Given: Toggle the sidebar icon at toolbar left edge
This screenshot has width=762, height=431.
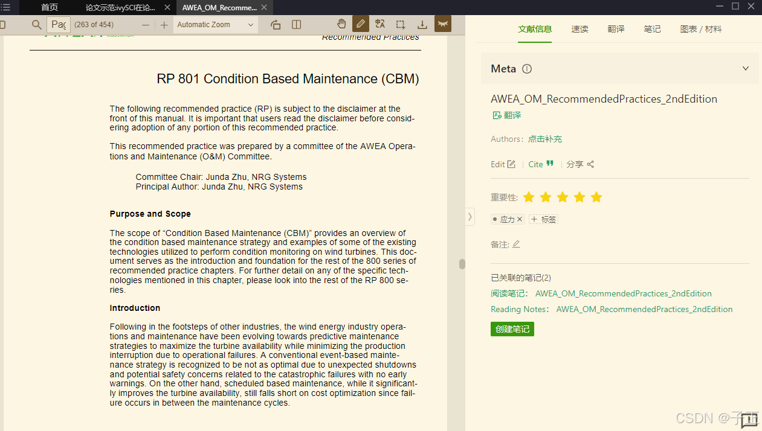Looking at the screenshot, I should tap(2, 25).
